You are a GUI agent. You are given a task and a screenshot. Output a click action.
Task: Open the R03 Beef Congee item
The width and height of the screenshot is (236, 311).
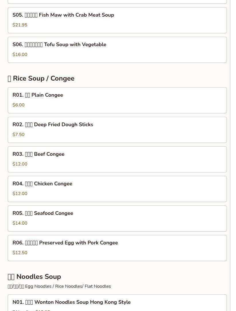pos(38,154)
